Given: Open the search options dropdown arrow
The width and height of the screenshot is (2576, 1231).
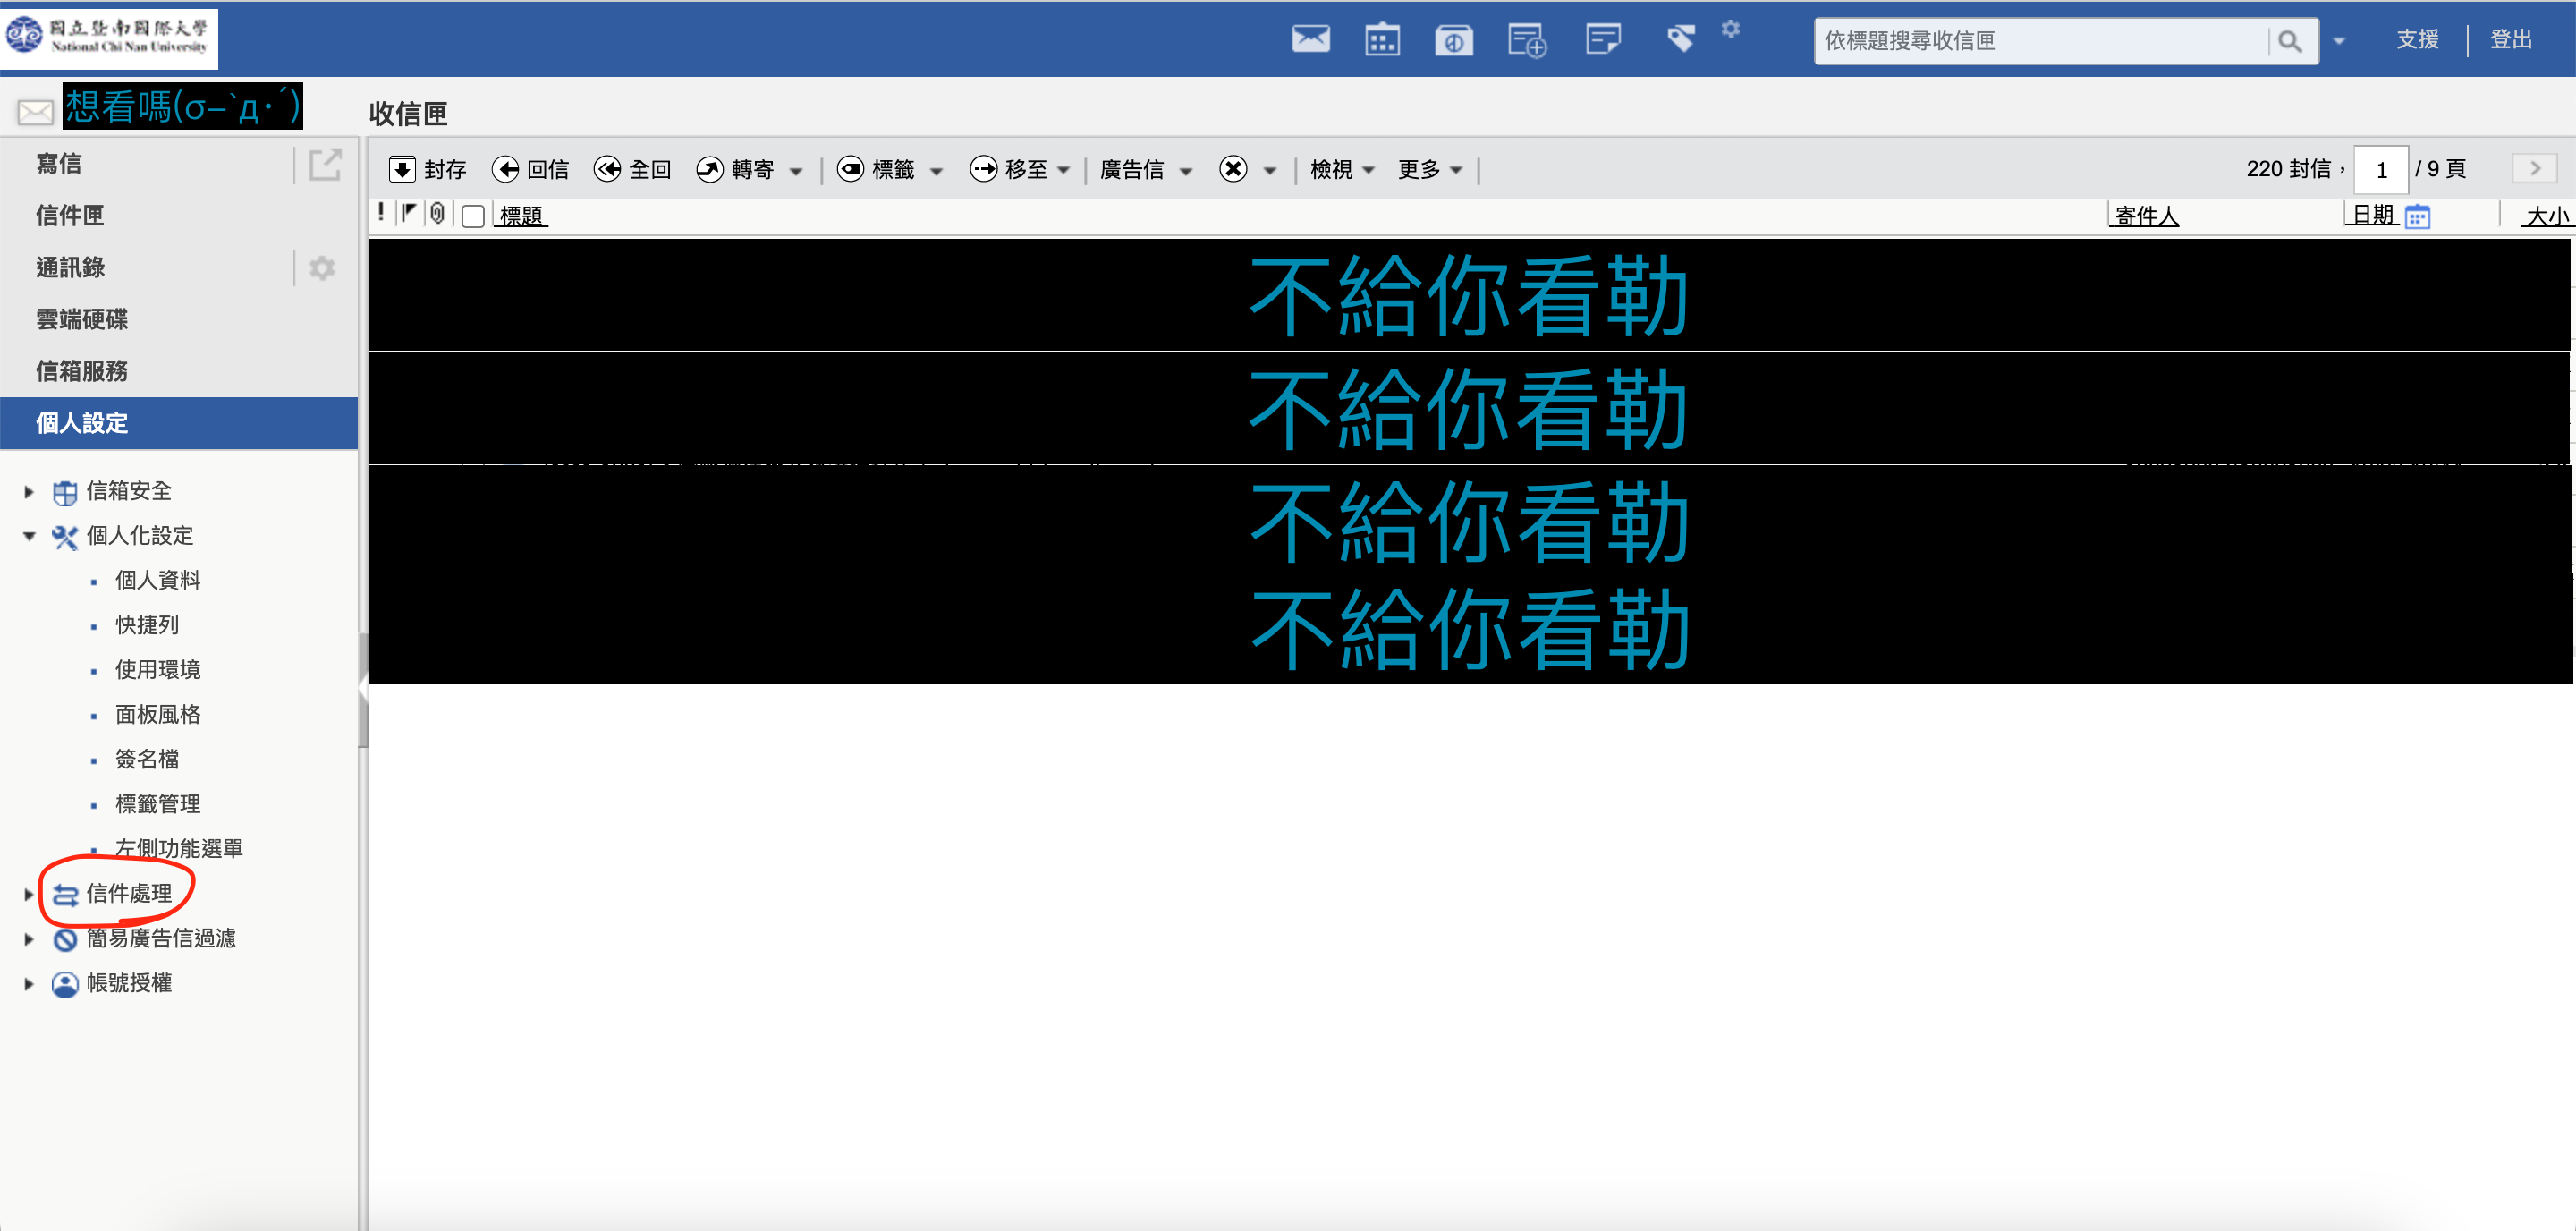Looking at the screenshot, I should point(2339,41).
